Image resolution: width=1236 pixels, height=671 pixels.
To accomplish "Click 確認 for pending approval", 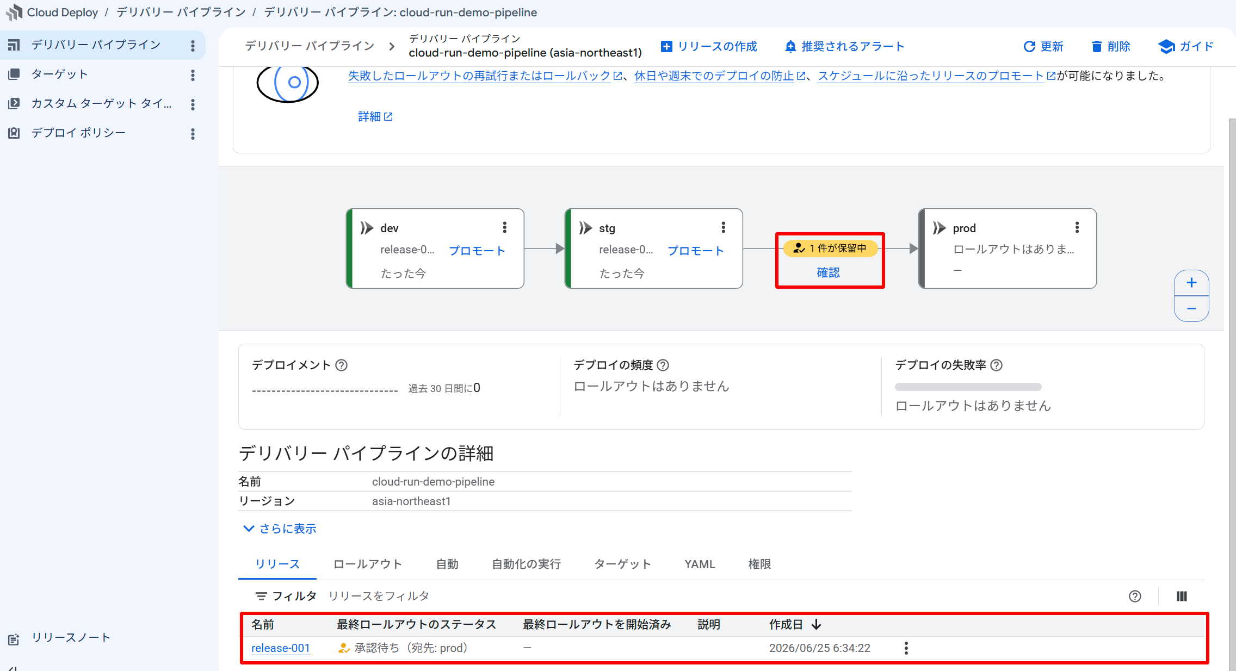I will (828, 273).
